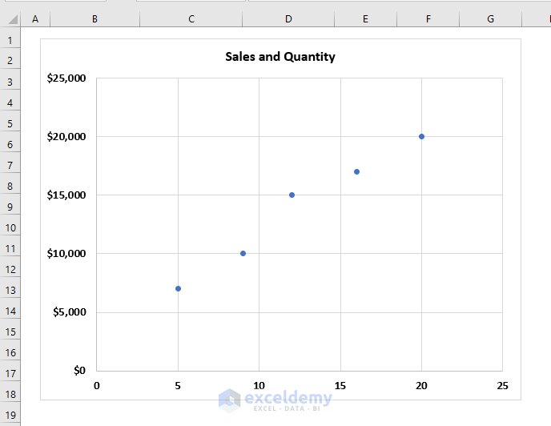Click the $25,000 vertical axis label
This screenshot has width=551, height=426.
click(x=66, y=78)
